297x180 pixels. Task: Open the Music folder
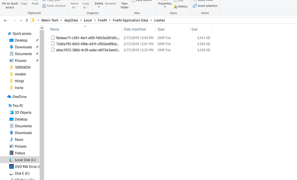[x=19, y=140]
